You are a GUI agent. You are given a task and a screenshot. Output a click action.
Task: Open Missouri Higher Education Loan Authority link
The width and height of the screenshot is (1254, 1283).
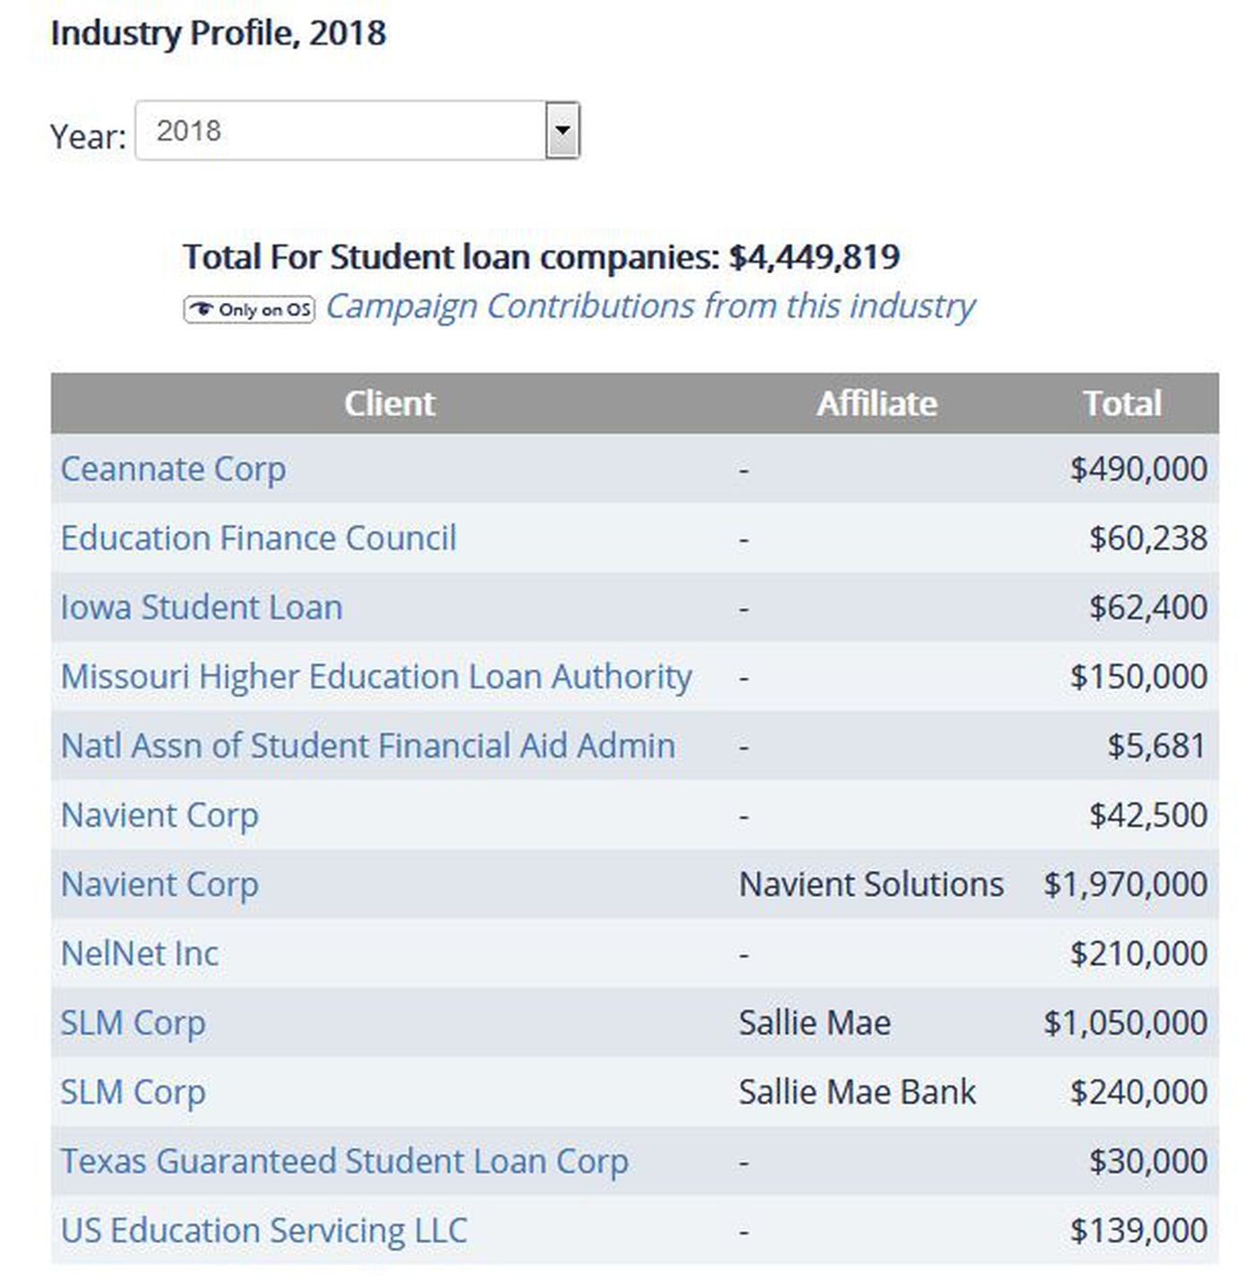(376, 676)
